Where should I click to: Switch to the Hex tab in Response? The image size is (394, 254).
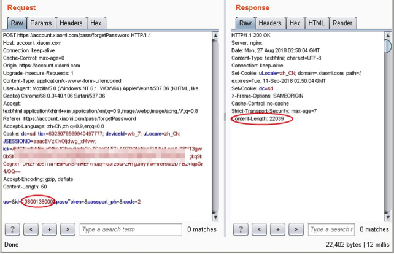click(x=295, y=23)
